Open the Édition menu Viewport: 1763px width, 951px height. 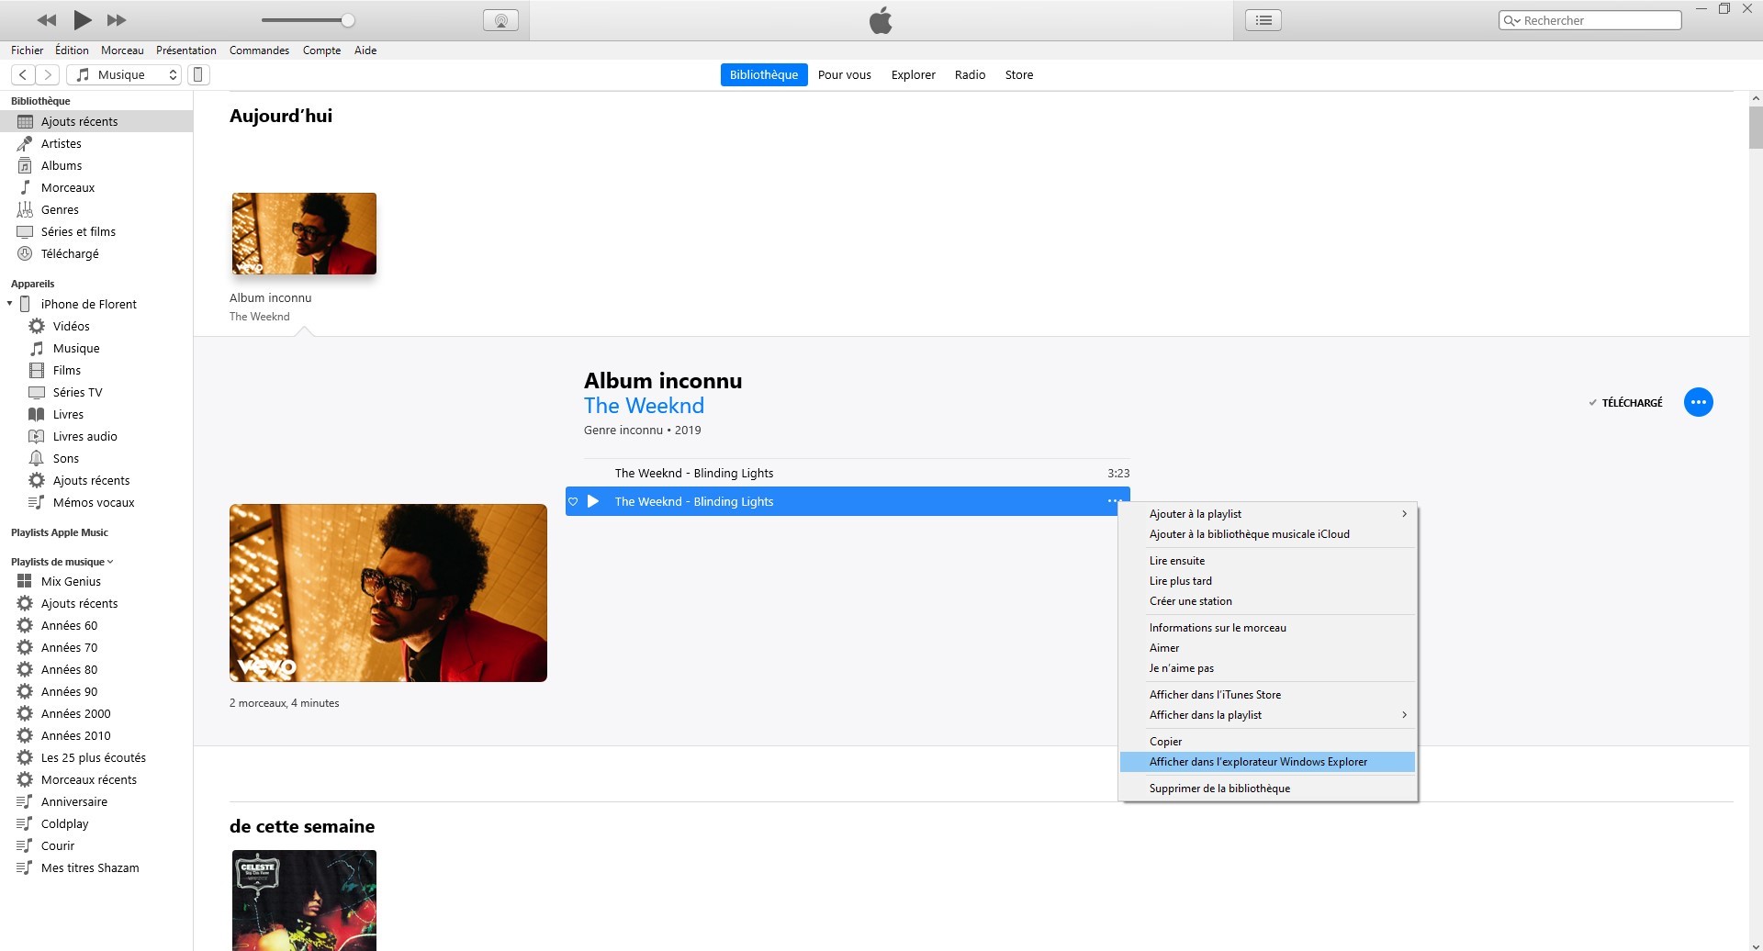tap(72, 50)
